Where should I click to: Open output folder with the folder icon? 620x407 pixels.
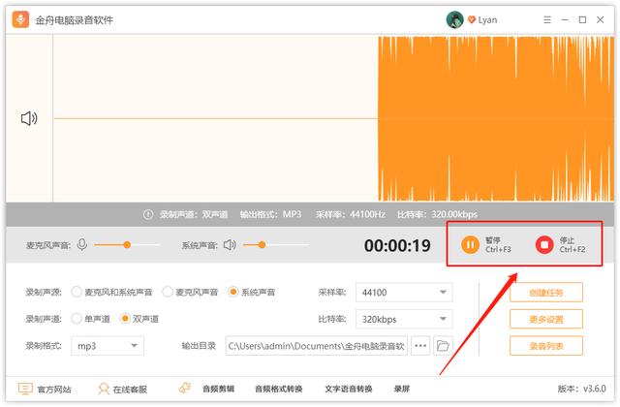[443, 346]
